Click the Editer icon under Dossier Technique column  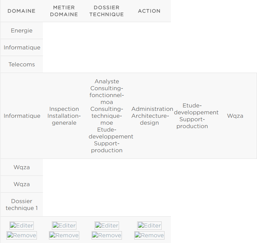(x=107, y=225)
